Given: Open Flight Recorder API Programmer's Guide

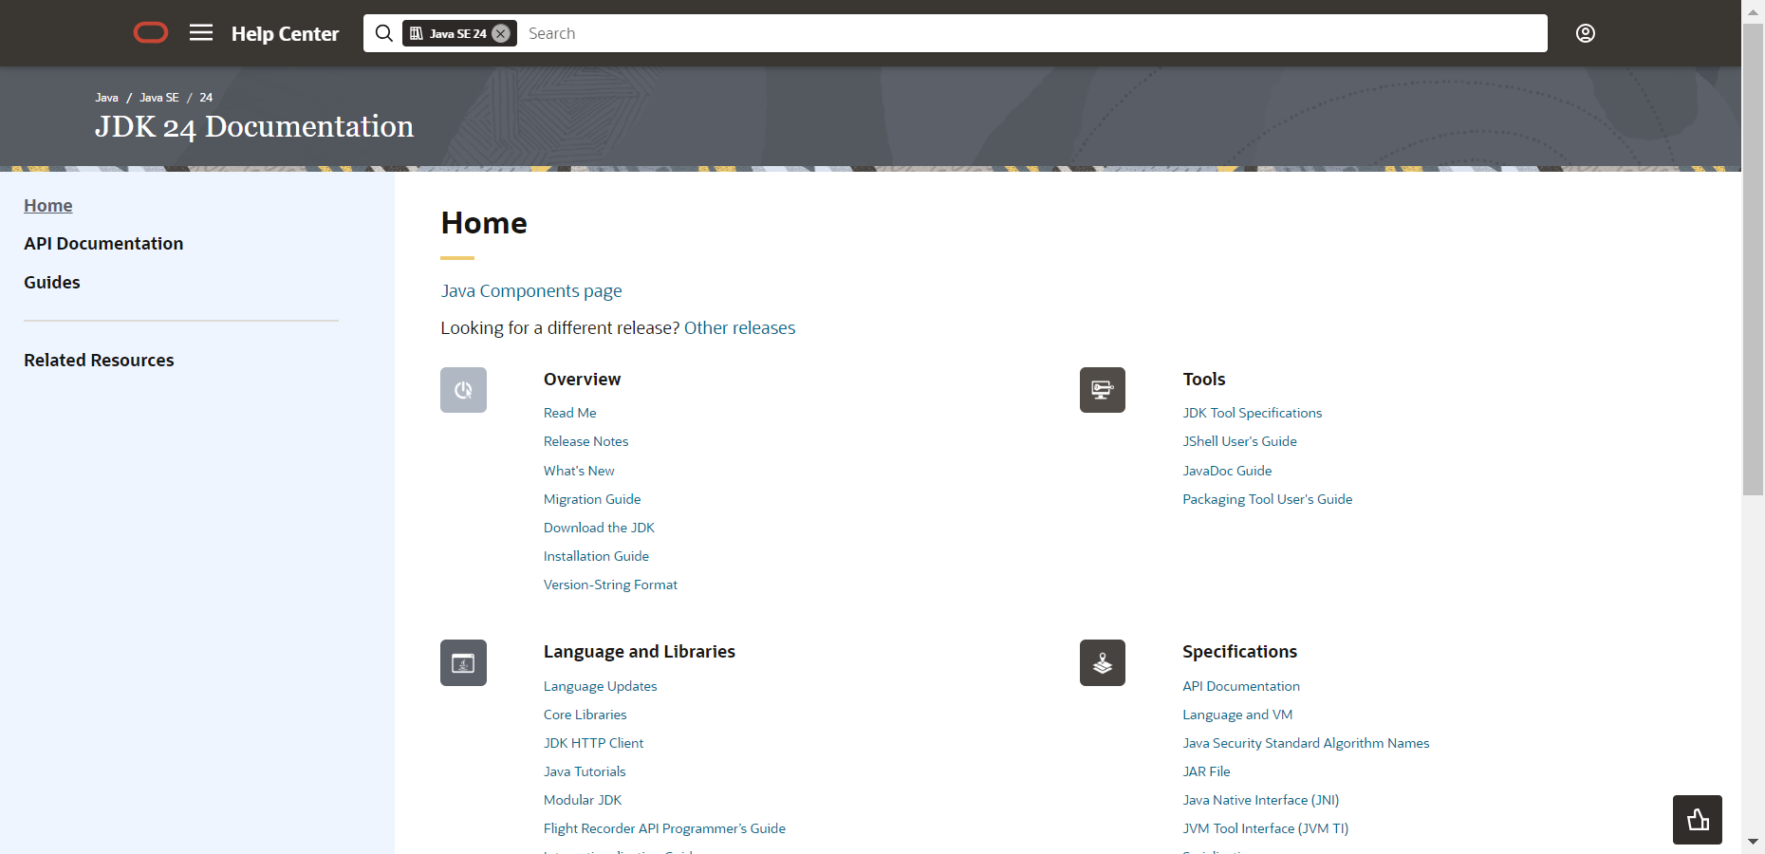Looking at the screenshot, I should (664, 828).
